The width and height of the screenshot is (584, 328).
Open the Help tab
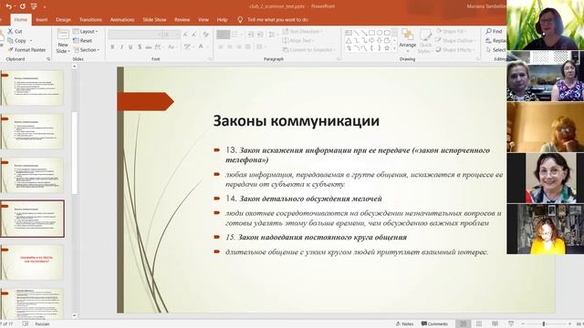222,20
